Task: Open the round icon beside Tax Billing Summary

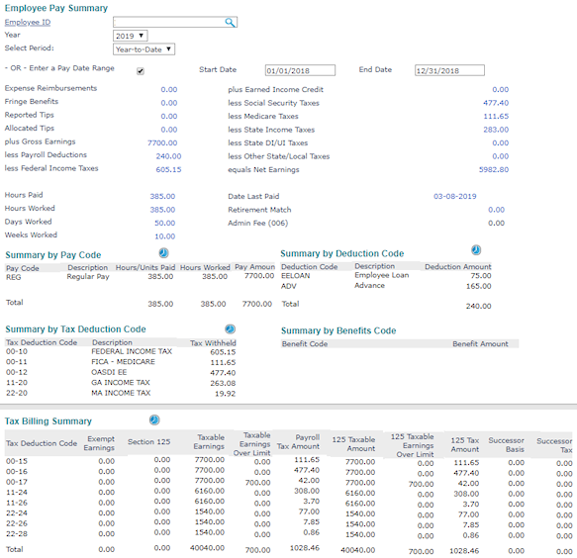Action: pyautogui.click(x=154, y=420)
